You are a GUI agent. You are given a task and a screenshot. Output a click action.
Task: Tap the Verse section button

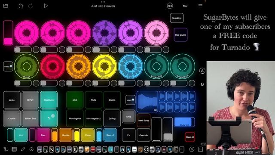tap(12, 100)
